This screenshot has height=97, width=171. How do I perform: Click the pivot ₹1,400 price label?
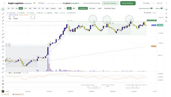152,20
